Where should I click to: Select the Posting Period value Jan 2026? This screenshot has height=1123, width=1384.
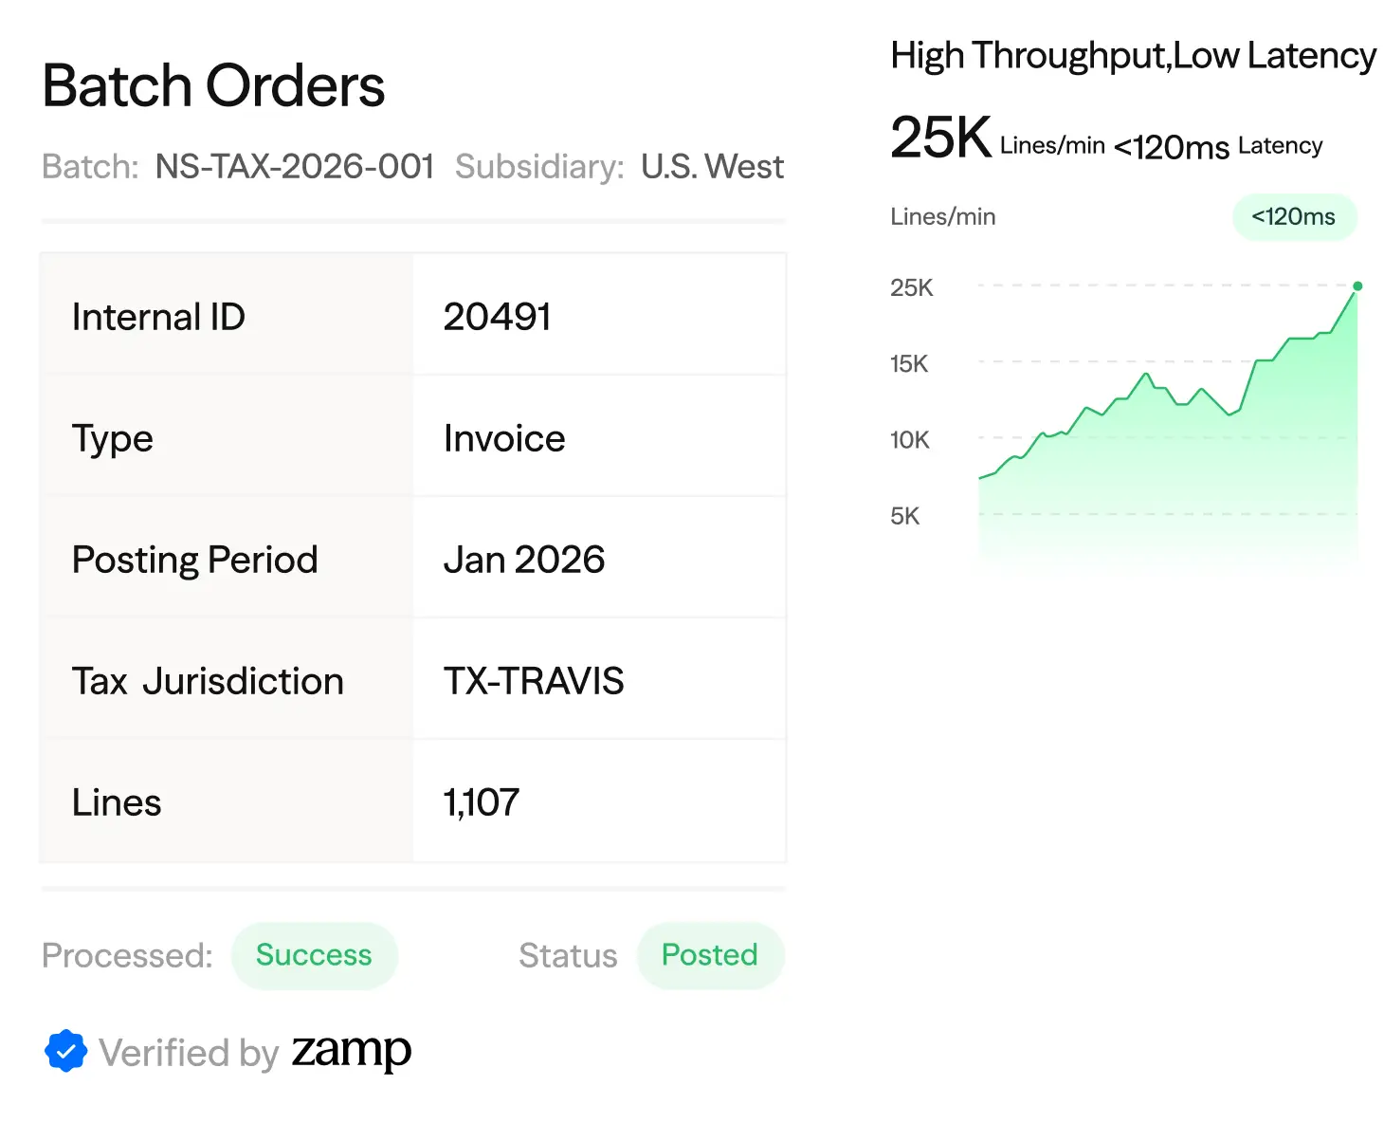point(524,560)
